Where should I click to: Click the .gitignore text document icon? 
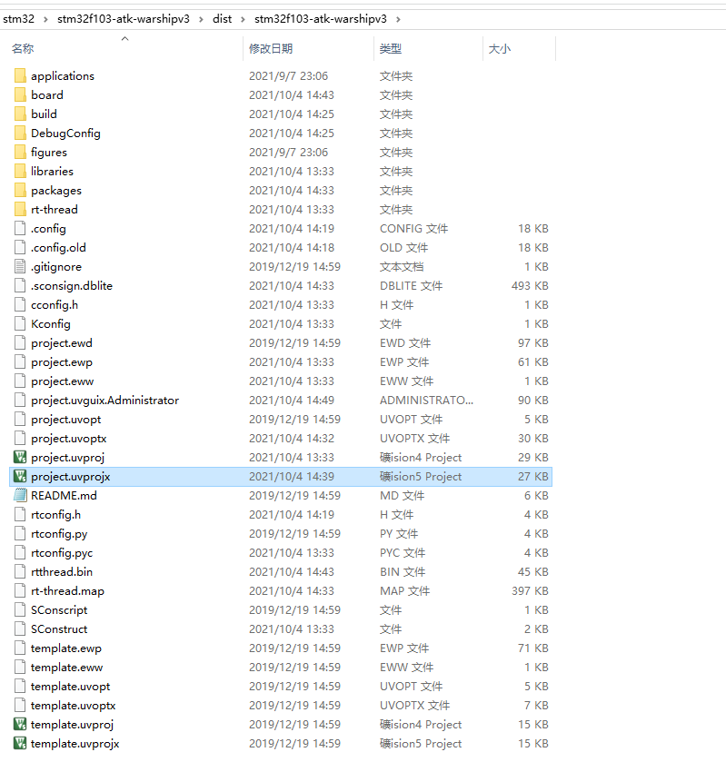coord(20,266)
